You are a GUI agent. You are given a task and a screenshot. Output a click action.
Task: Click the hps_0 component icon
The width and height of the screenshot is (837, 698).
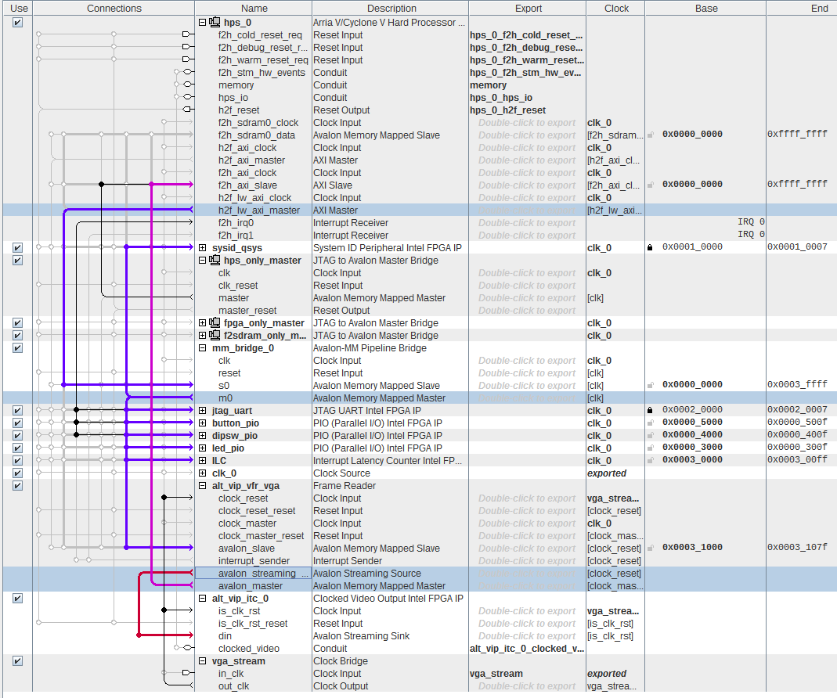(x=215, y=22)
